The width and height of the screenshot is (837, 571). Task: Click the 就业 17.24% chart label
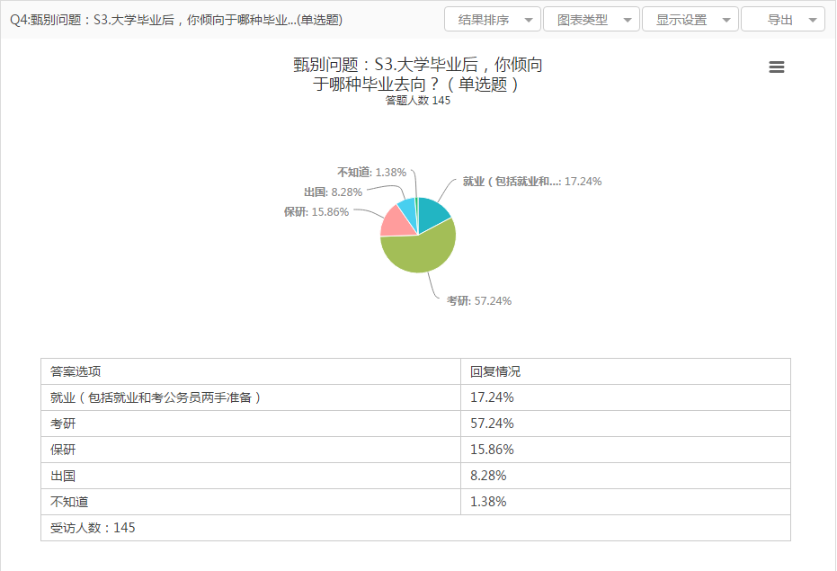(531, 181)
